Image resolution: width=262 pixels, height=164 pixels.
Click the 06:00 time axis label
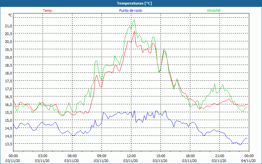point(72,156)
